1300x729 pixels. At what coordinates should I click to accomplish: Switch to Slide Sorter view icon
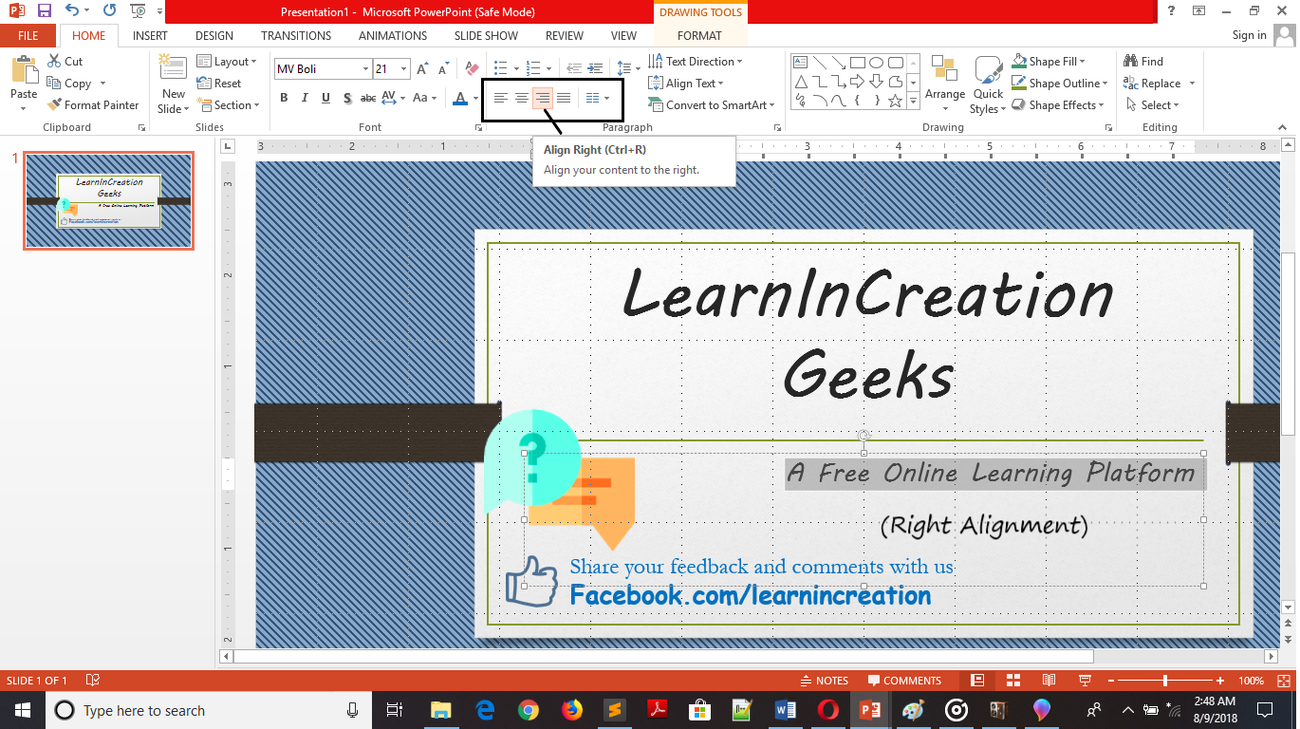coord(1012,681)
